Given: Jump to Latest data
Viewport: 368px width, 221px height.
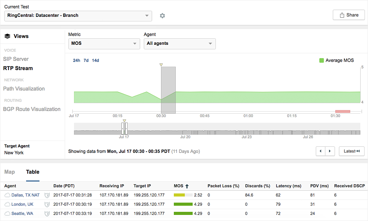Looking at the screenshot, I should coord(351,151).
